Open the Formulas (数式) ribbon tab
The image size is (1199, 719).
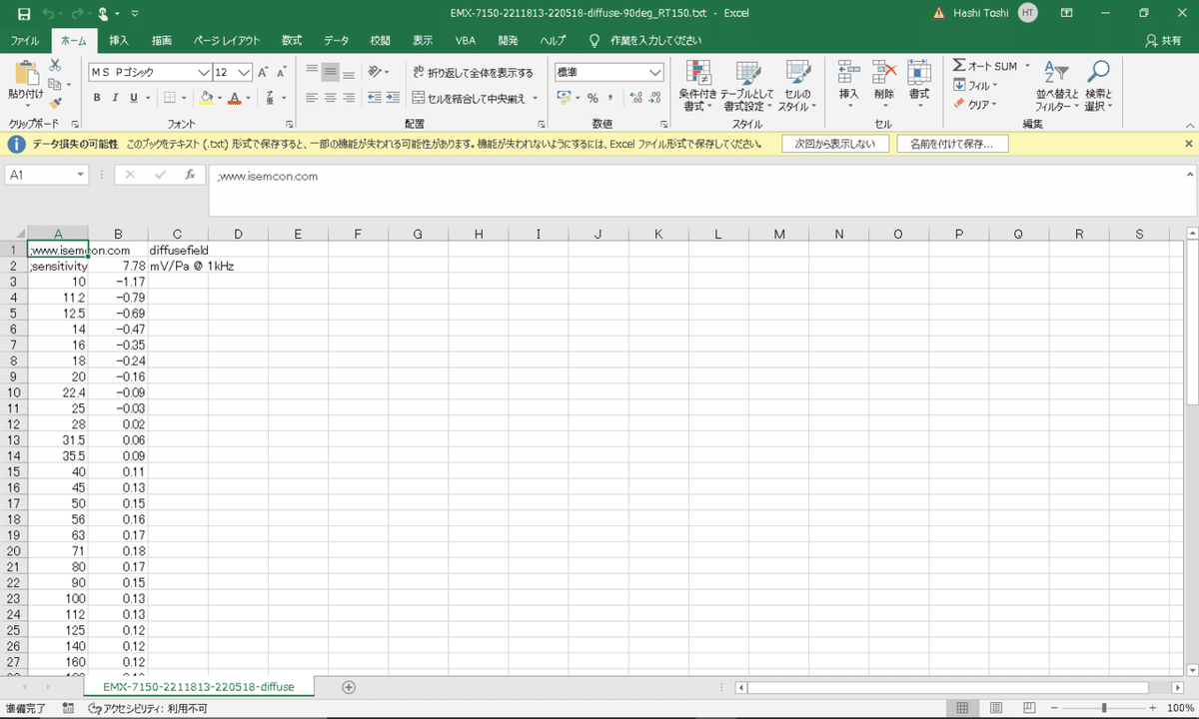292,41
